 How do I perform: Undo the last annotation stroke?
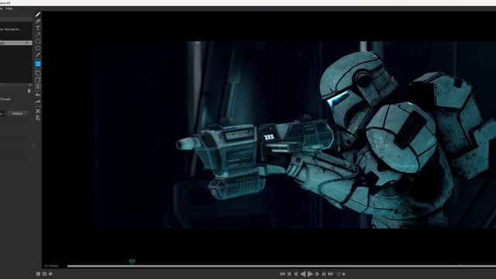[38, 95]
